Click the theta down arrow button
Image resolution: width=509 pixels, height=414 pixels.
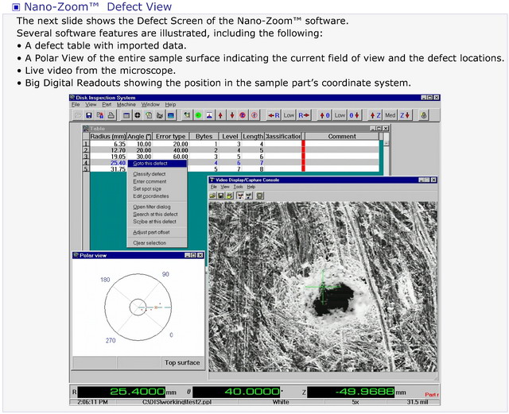(354, 115)
